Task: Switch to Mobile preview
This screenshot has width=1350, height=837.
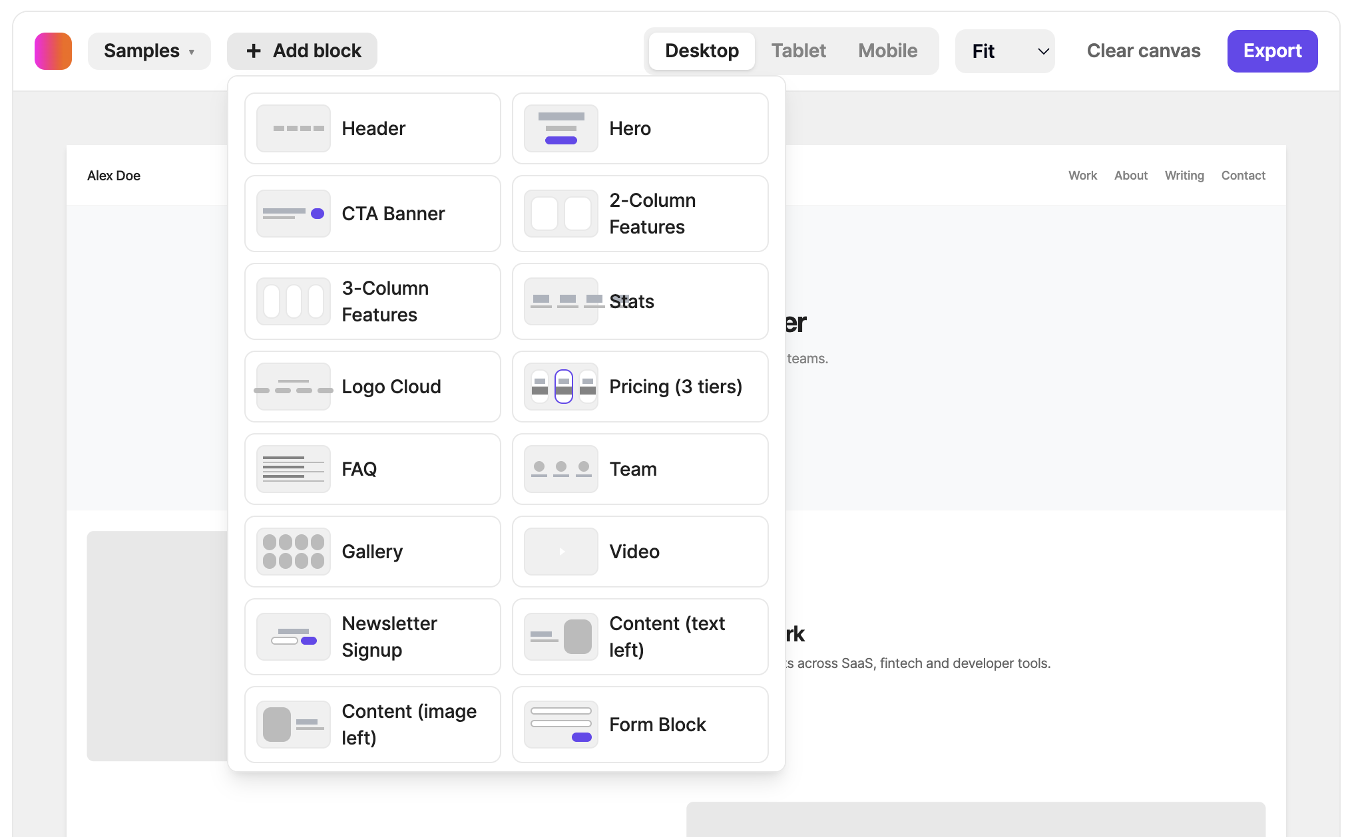Action: click(x=887, y=51)
